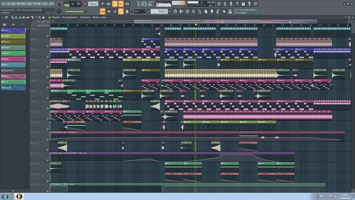Select the Bass No pattern in picker

pos(13,88)
